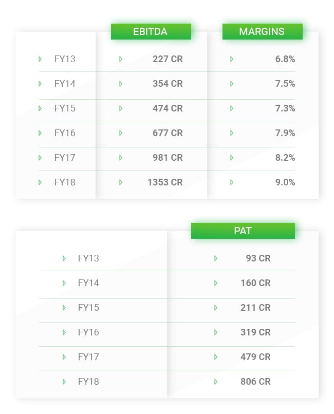Click the 93 CR PAT value

(258, 258)
